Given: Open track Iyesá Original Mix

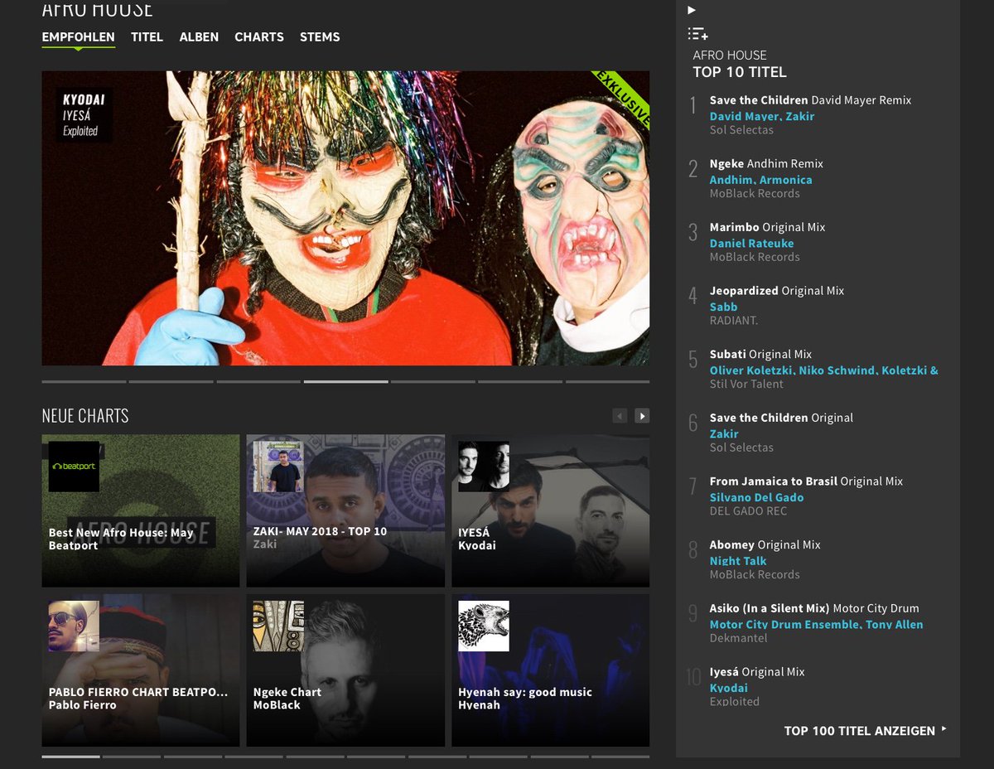Looking at the screenshot, I should pos(757,672).
